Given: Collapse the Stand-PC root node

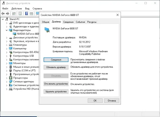Looking at the screenshot, I should [x=3, y=19].
